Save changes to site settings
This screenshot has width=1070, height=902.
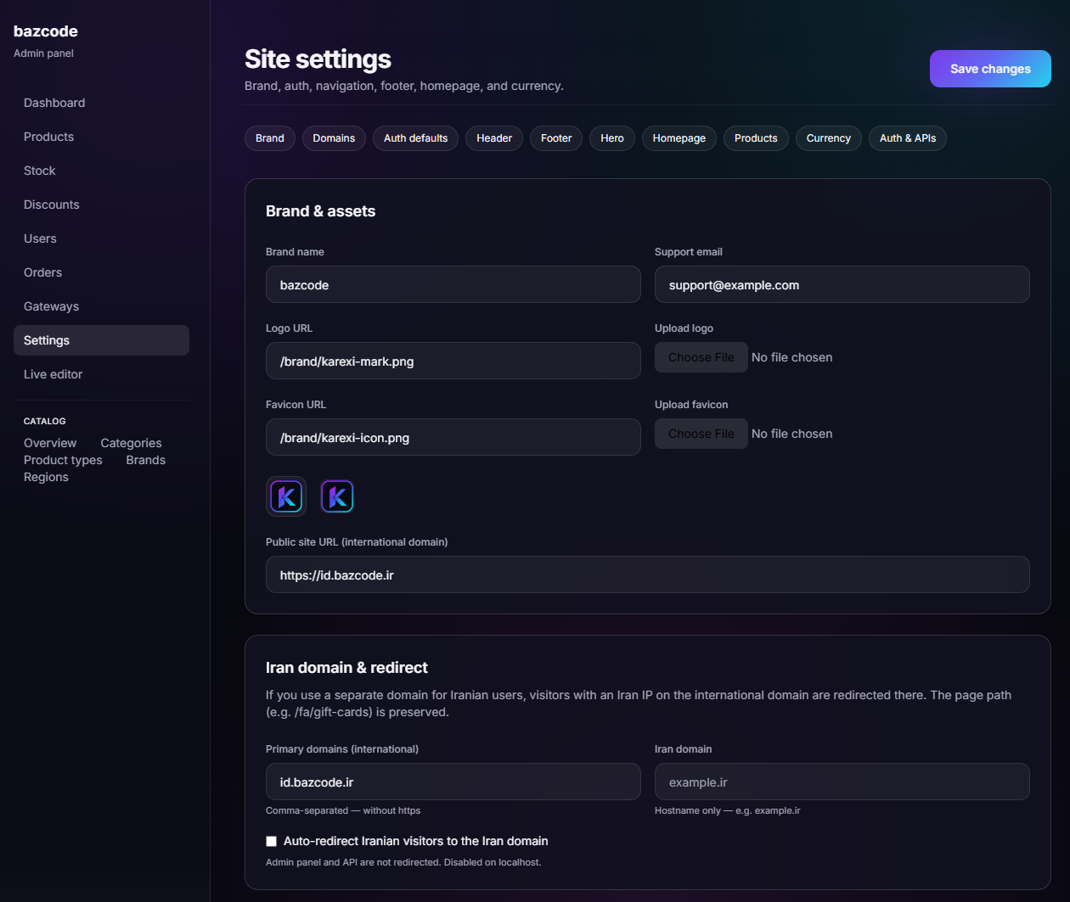pyautogui.click(x=990, y=69)
